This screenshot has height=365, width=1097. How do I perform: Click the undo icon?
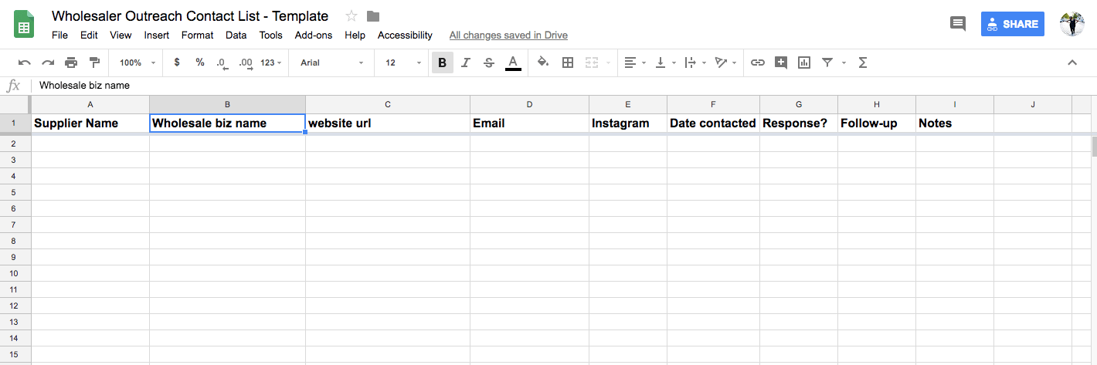(x=25, y=63)
